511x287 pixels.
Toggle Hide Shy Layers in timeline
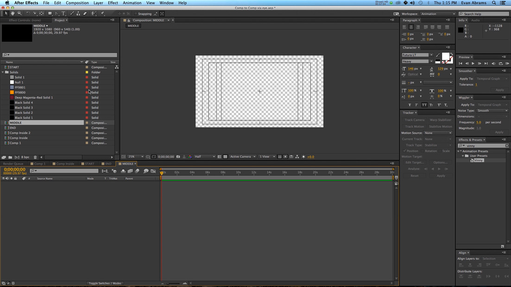(x=123, y=171)
